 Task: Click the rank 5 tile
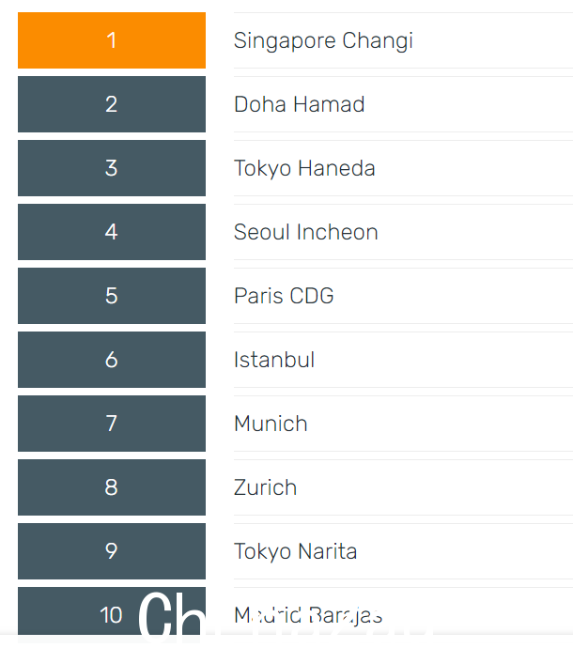(x=112, y=296)
